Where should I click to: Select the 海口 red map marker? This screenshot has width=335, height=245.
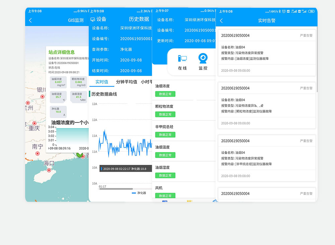coord(49,170)
